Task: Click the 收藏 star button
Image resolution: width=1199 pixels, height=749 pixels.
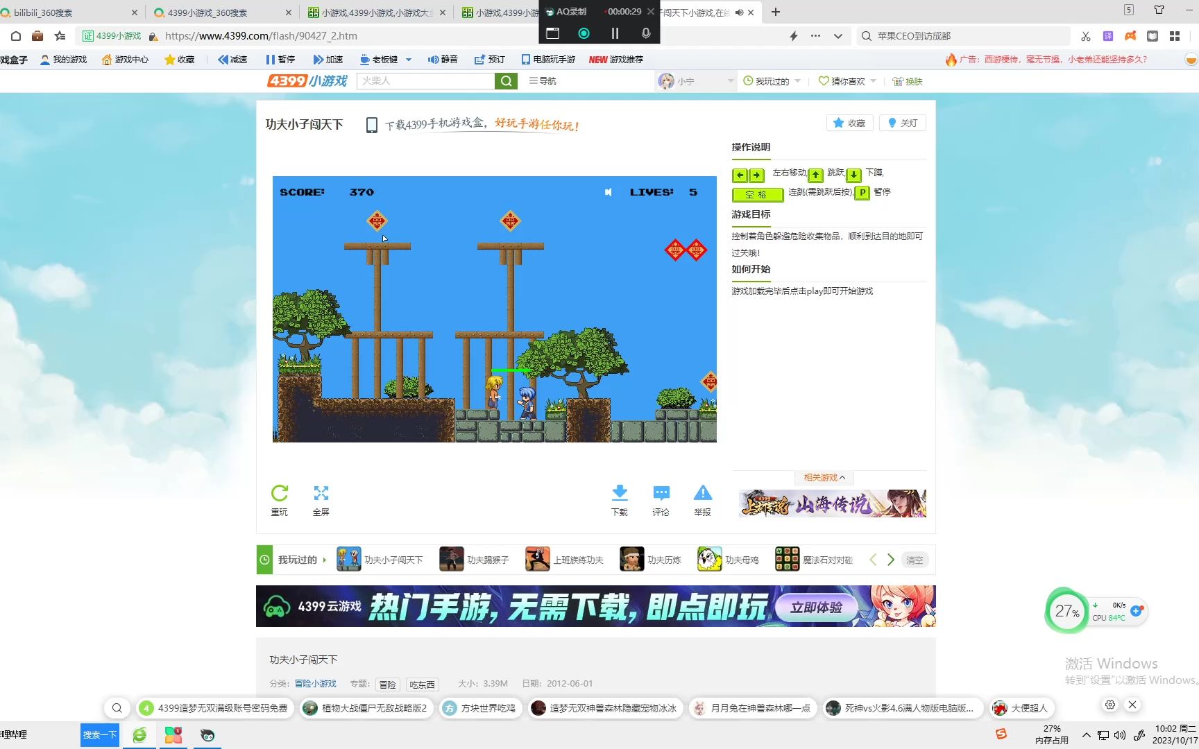Action: click(849, 123)
